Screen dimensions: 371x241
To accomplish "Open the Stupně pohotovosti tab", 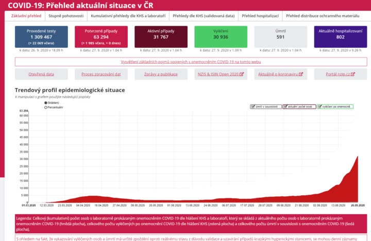I will (66, 16).
